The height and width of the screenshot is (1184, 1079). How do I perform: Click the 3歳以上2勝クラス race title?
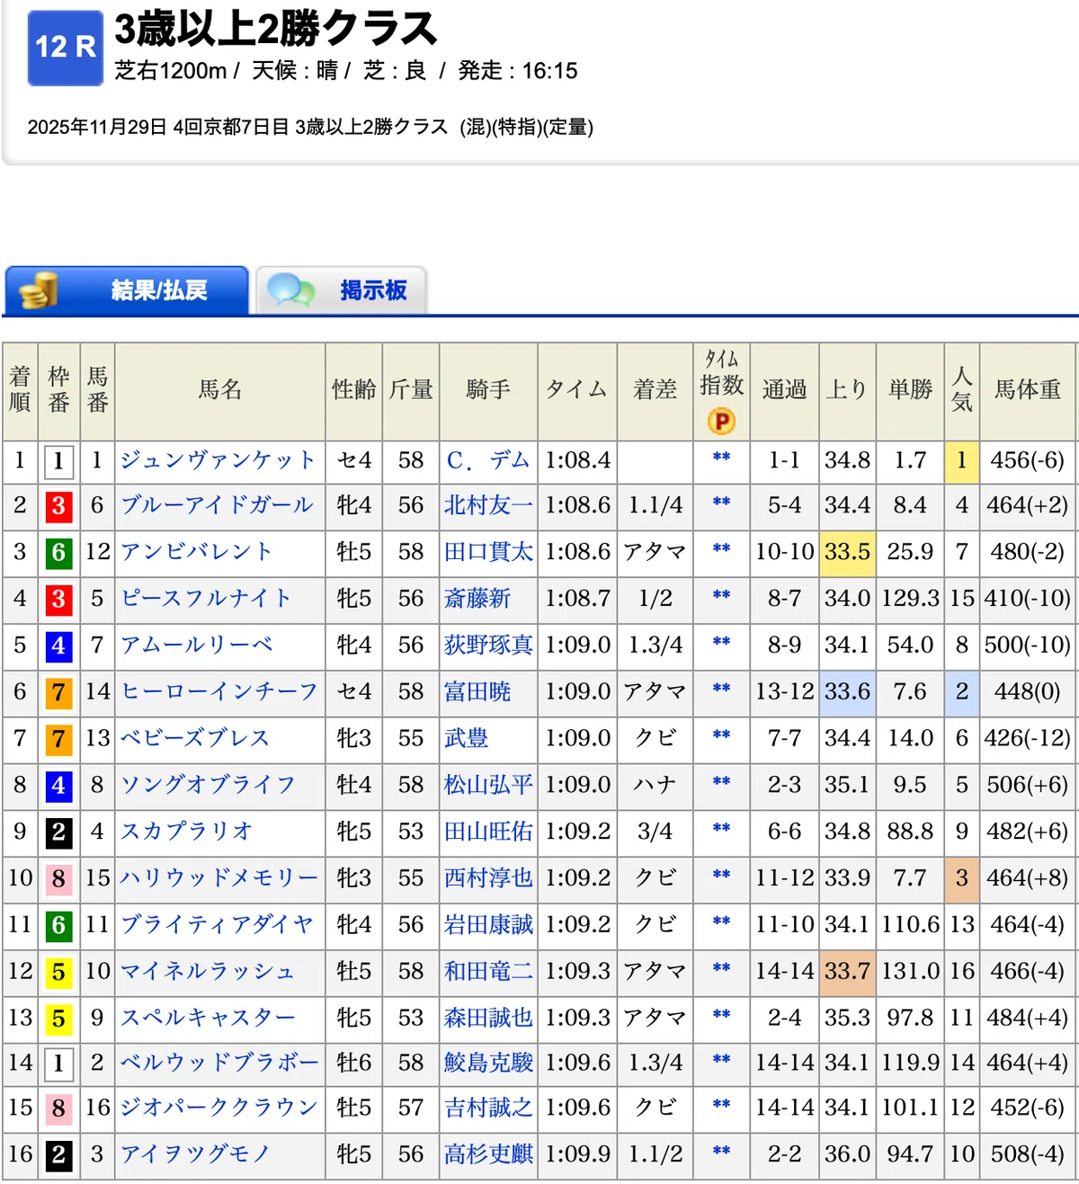pyautogui.click(x=275, y=30)
